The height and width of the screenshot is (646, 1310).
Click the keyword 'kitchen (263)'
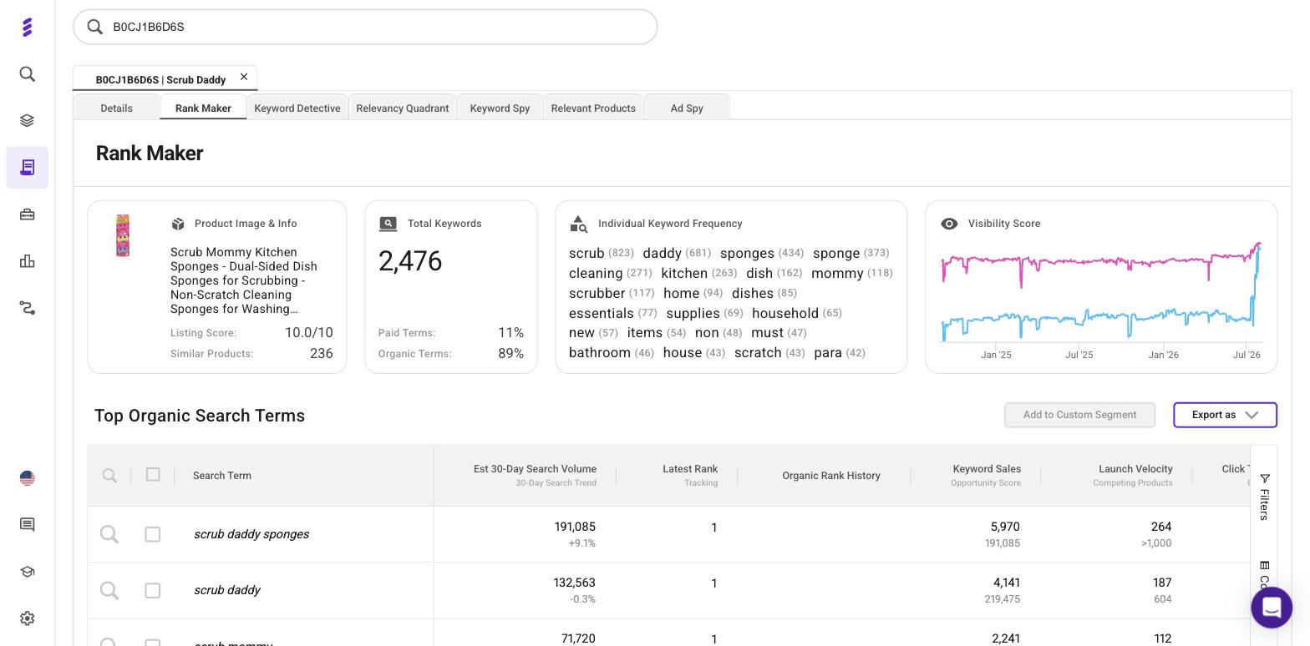point(699,273)
